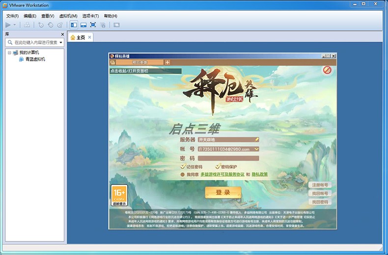
Task: Click the 16+ CADPA age rating badge
Action: pos(119,196)
